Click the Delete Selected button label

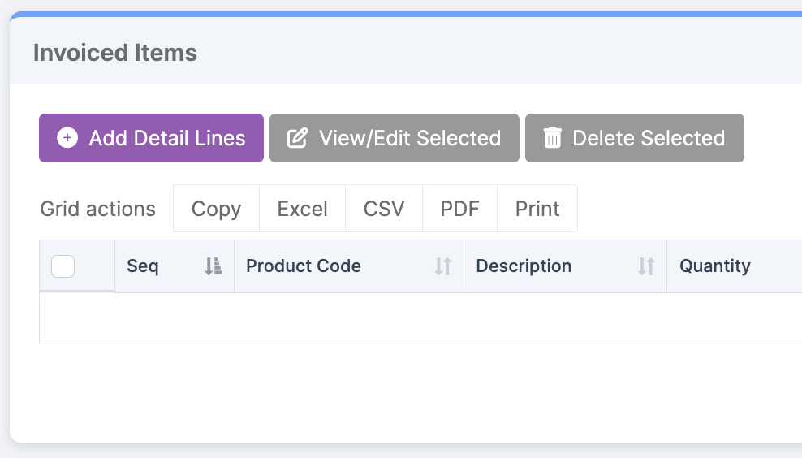(x=649, y=138)
